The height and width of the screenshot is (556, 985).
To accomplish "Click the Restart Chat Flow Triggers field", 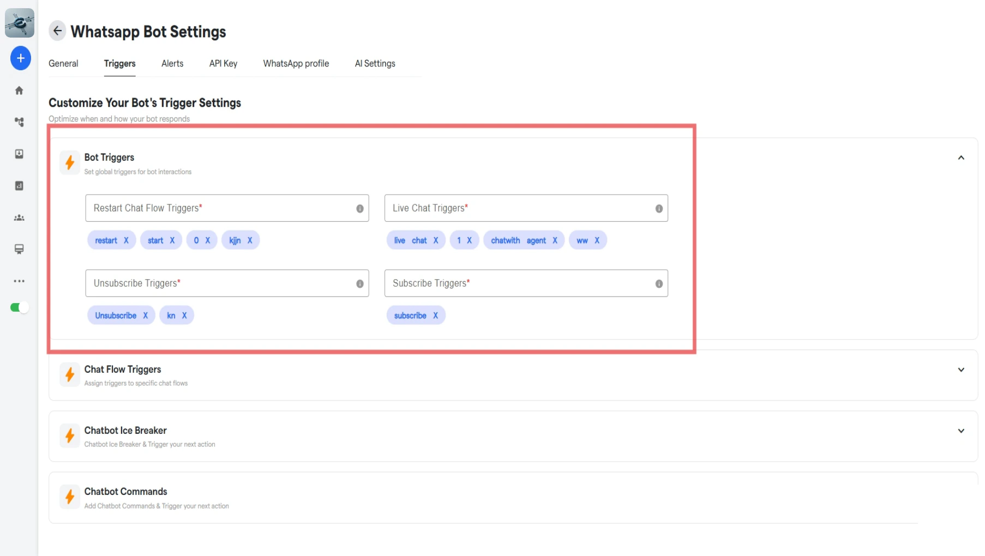I will click(227, 208).
